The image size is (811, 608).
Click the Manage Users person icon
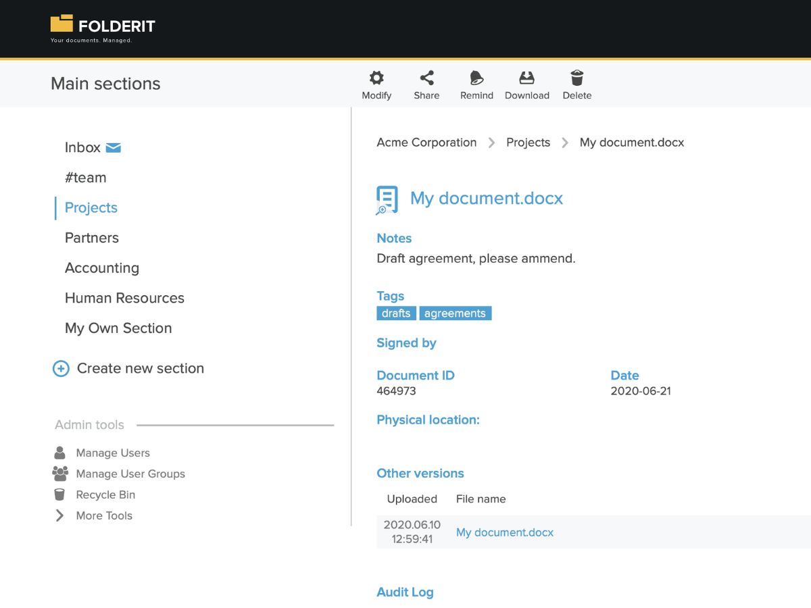click(60, 453)
